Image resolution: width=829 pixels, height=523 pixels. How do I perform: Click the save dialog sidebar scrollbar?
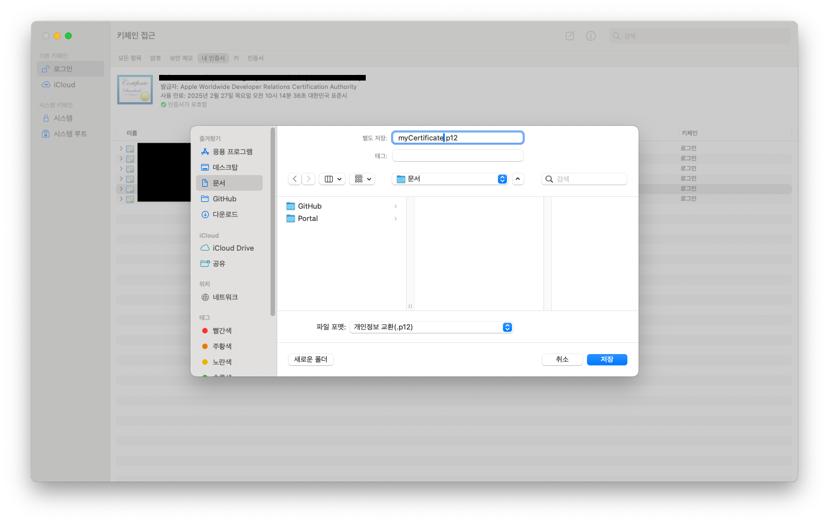(x=273, y=222)
